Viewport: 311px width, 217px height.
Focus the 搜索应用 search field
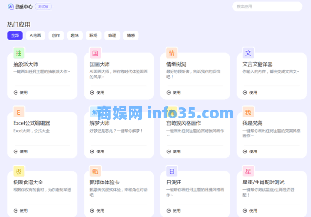pos(267,6)
